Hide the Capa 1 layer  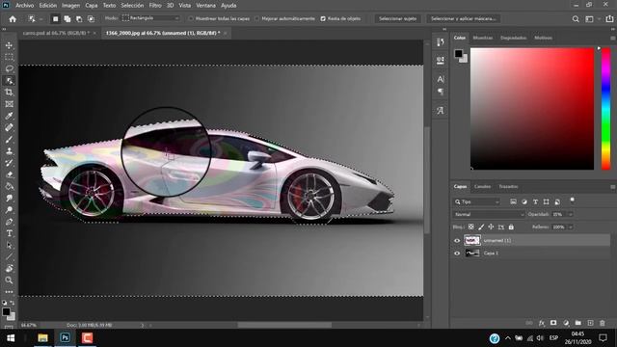pyautogui.click(x=457, y=253)
